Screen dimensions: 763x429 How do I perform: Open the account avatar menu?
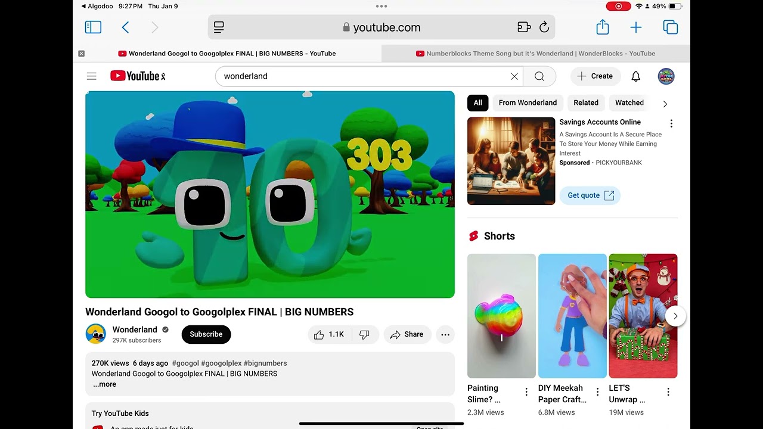click(x=666, y=76)
